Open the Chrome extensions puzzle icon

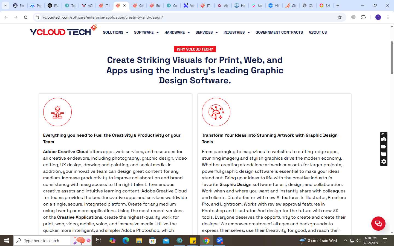[364, 17]
